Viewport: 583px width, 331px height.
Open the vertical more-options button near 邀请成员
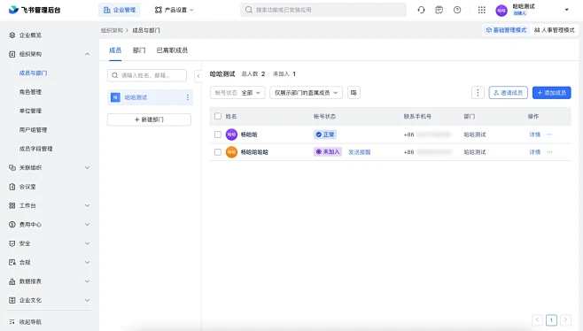(x=478, y=93)
